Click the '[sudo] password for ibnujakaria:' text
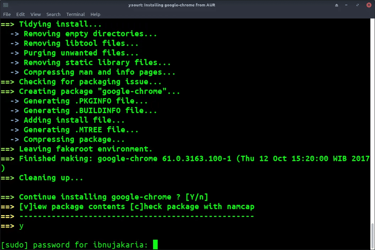 74,245
